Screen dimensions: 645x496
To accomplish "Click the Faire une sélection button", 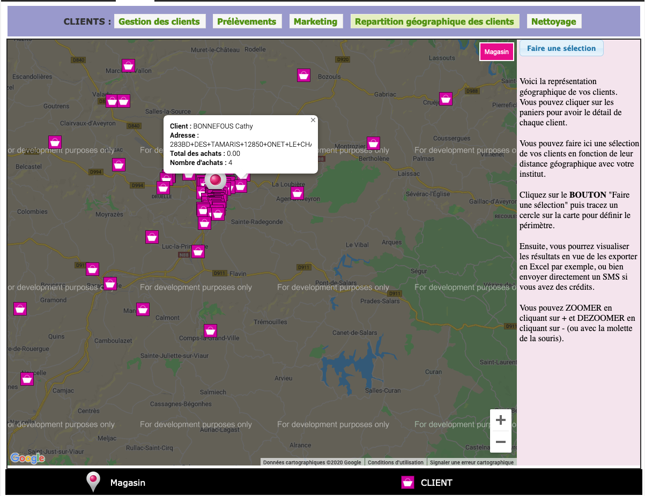I will pos(561,48).
